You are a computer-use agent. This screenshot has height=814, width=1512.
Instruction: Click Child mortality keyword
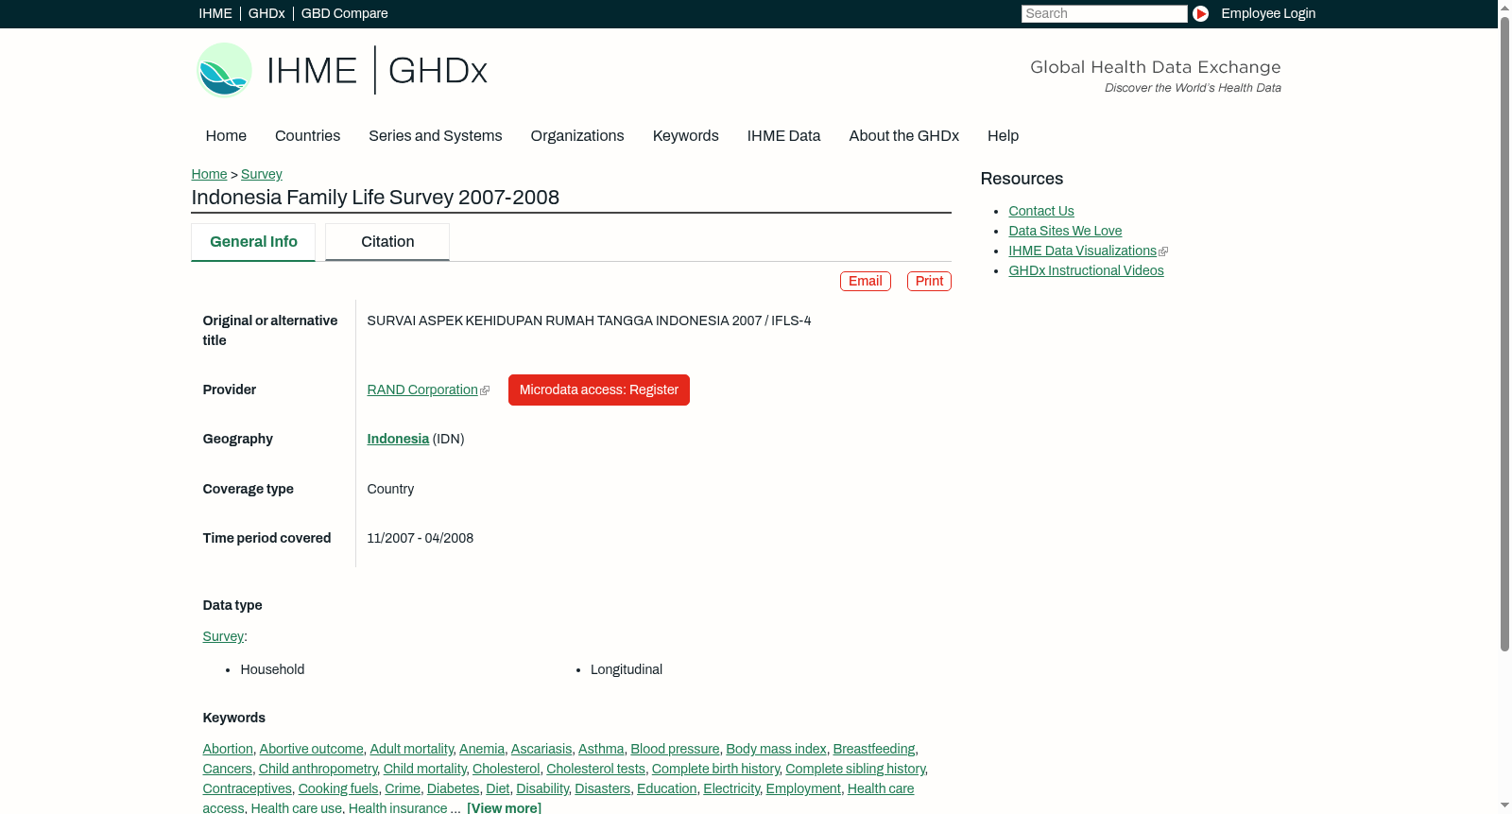coord(424,769)
